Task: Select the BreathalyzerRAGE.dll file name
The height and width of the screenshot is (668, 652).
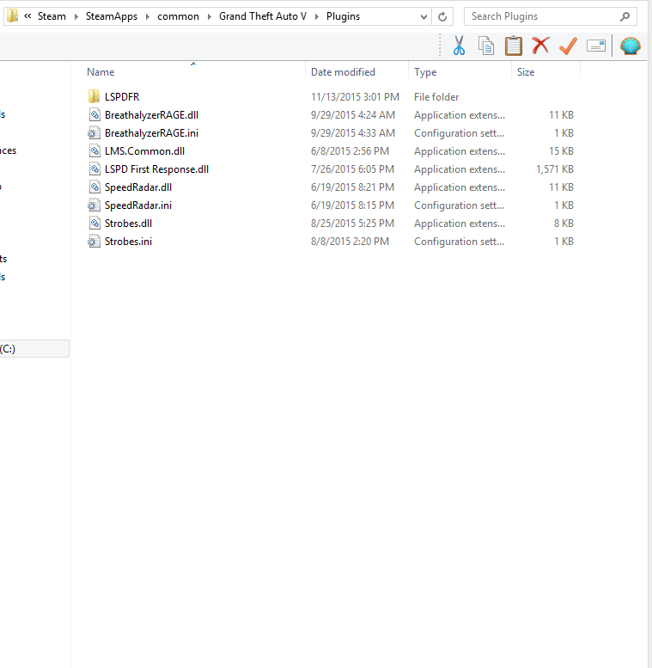Action: [151, 114]
